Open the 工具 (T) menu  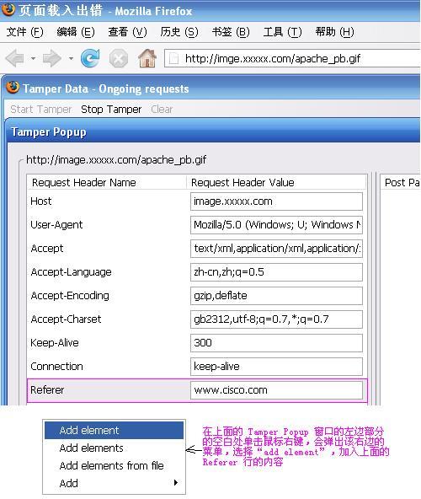(282, 32)
